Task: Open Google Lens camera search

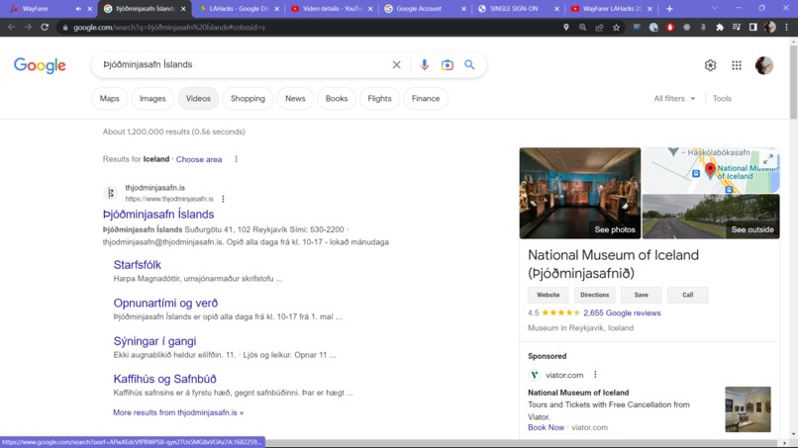Action: click(447, 64)
